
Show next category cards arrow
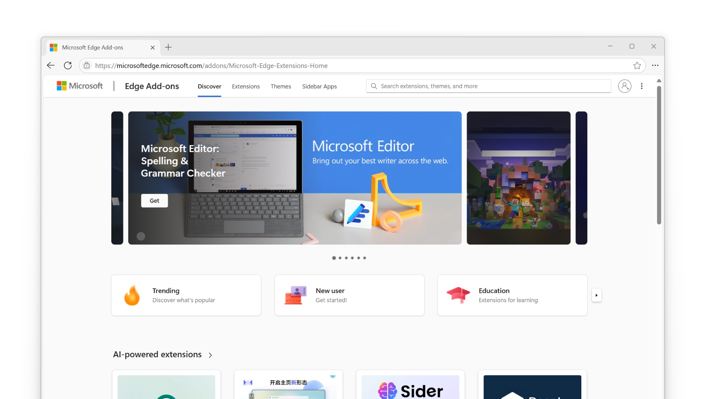click(596, 295)
